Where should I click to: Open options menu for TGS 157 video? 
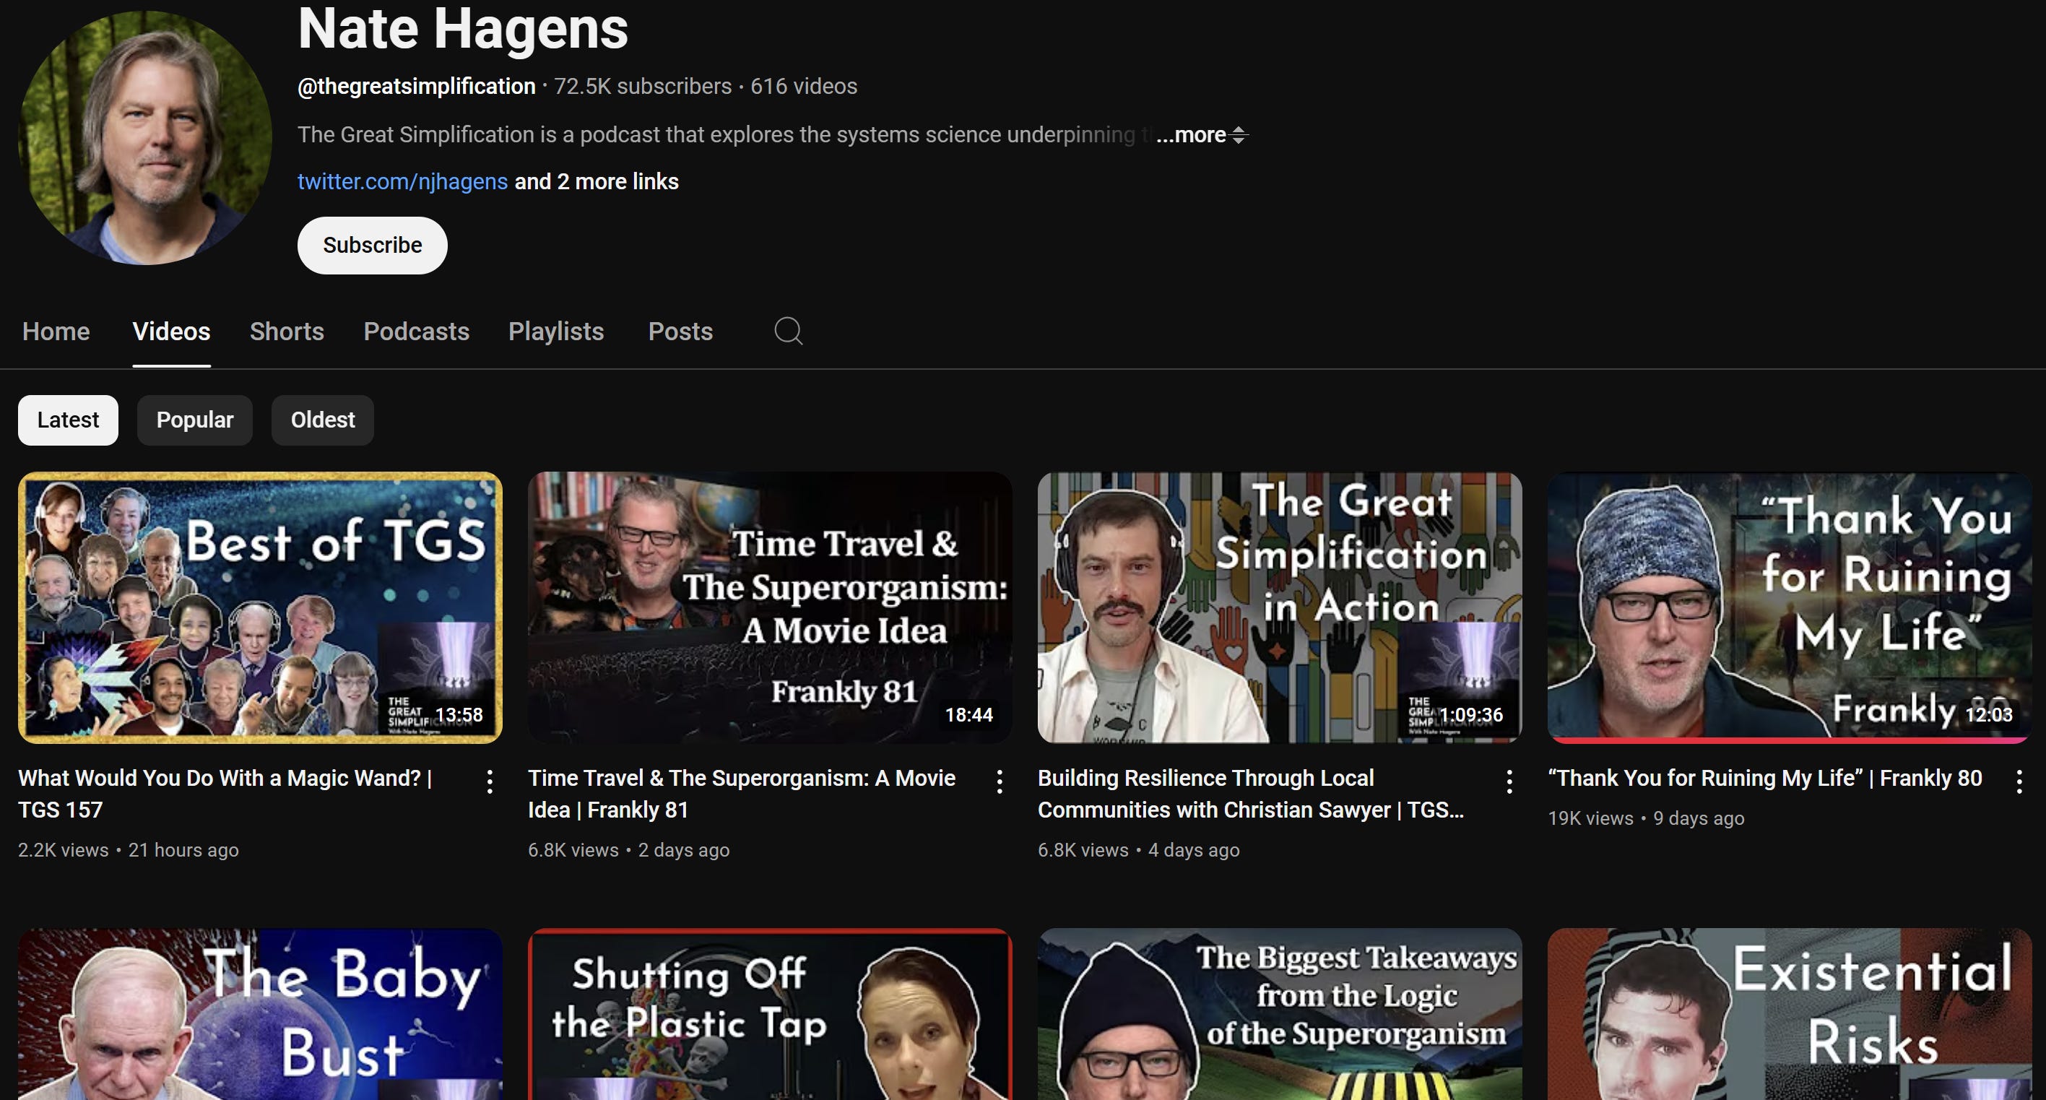[x=490, y=781]
